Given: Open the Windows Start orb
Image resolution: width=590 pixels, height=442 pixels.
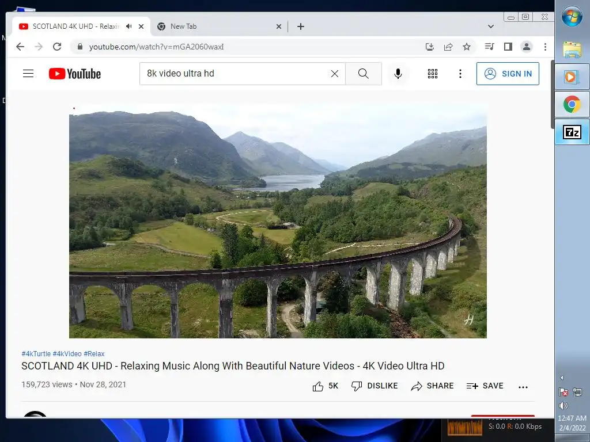Looking at the screenshot, I should pos(572,17).
